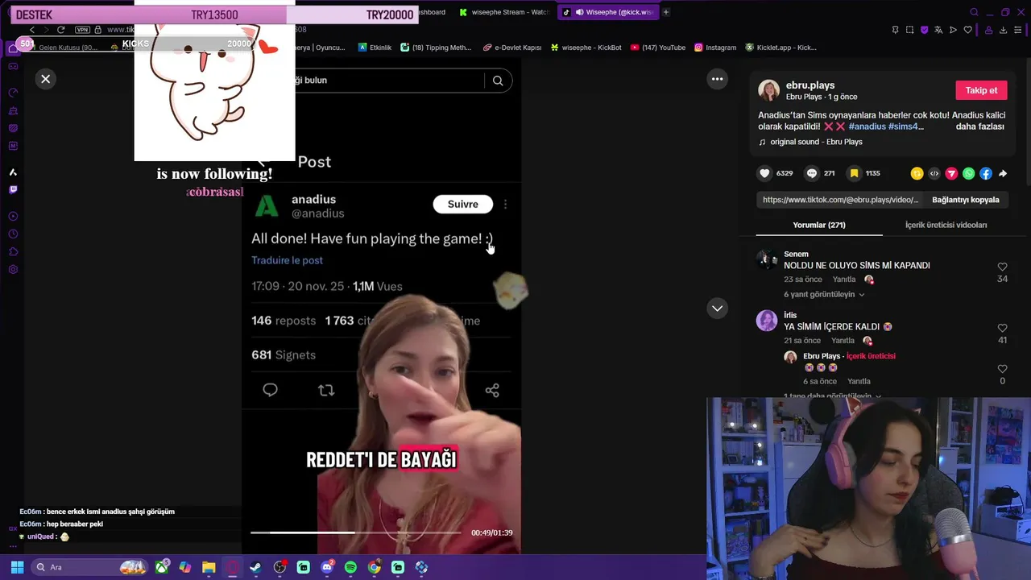
Task: Open the wiseephe Stream - Watch tab
Action: tap(503, 12)
